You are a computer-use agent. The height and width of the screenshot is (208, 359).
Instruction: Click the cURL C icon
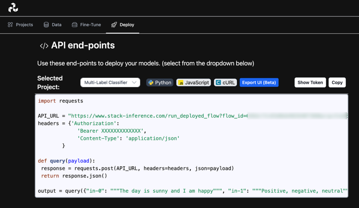(218, 83)
